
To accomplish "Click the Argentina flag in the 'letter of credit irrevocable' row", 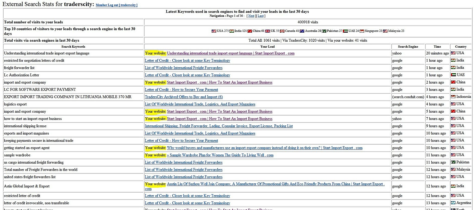I will (453, 203).
